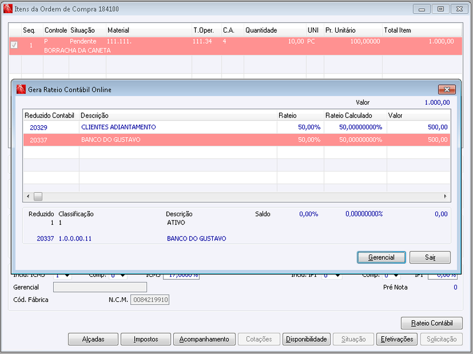The image size is (473, 354).
Task: Click the Disponibilidade button
Action: (306, 339)
